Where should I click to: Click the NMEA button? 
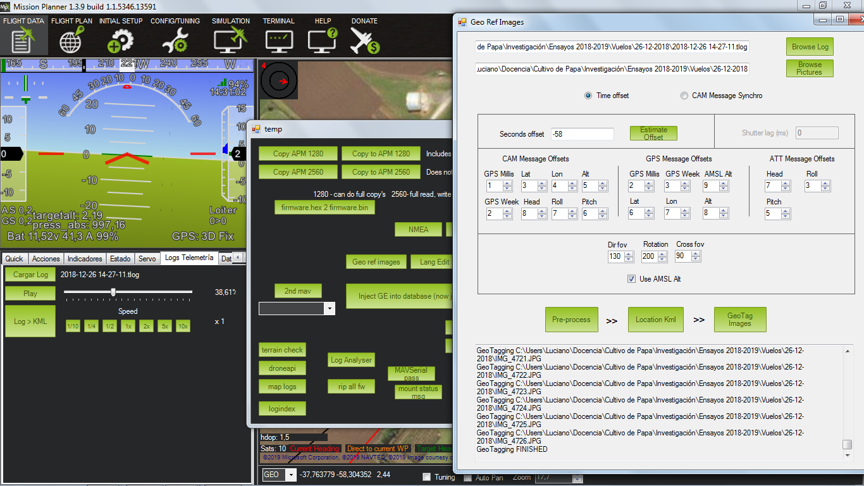[x=418, y=230]
